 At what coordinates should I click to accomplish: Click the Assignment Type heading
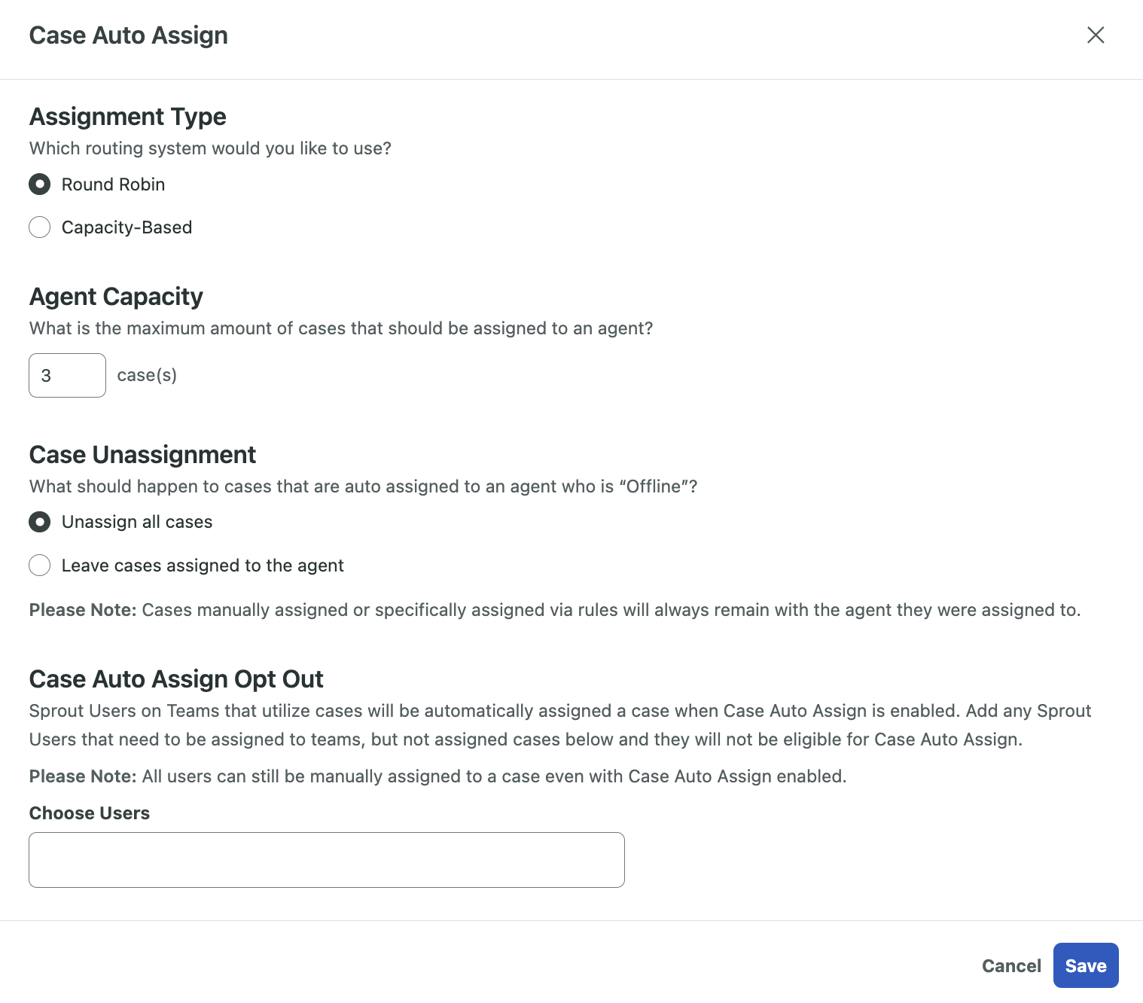(x=127, y=116)
